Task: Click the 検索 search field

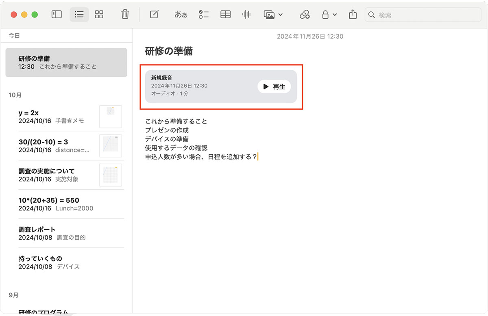Action: click(423, 15)
